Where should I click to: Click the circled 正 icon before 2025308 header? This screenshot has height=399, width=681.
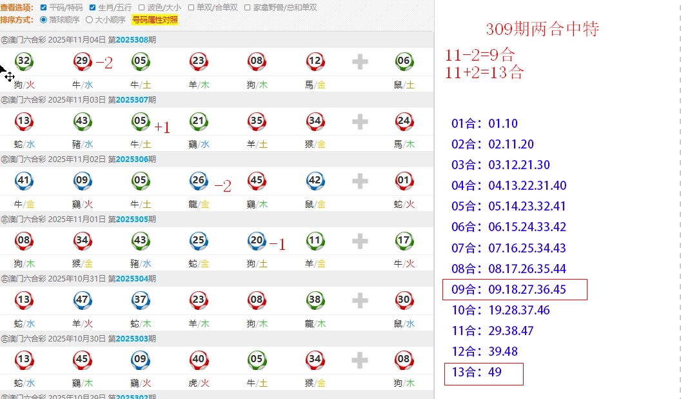(x=4, y=40)
